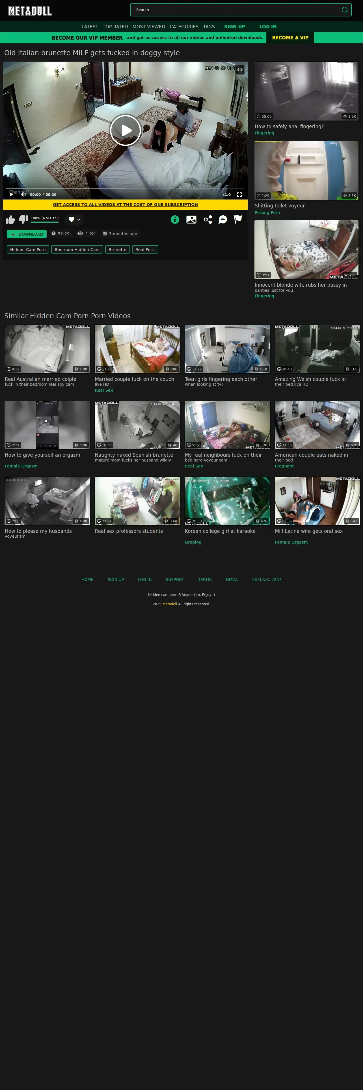Open the thumbnail with 12:36 duration
The height and width of the screenshot is (1090, 363).
(317, 501)
